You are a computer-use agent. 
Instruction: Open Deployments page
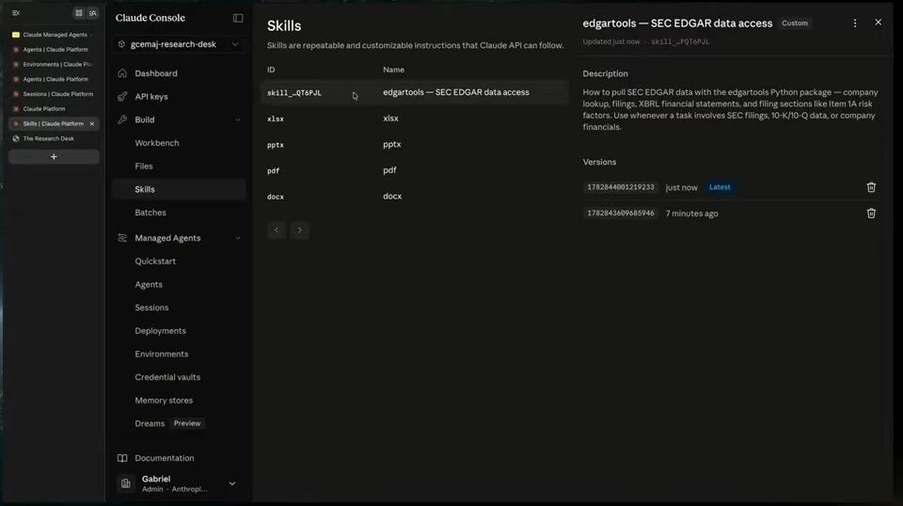click(160, 331)
